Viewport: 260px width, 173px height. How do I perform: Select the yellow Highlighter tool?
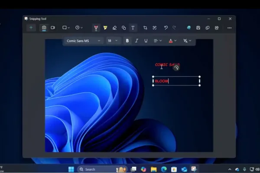[x=105, y=28]
